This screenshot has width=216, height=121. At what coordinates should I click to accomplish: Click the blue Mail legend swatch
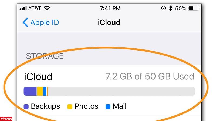pyautogui.click(x=108, y=106)
